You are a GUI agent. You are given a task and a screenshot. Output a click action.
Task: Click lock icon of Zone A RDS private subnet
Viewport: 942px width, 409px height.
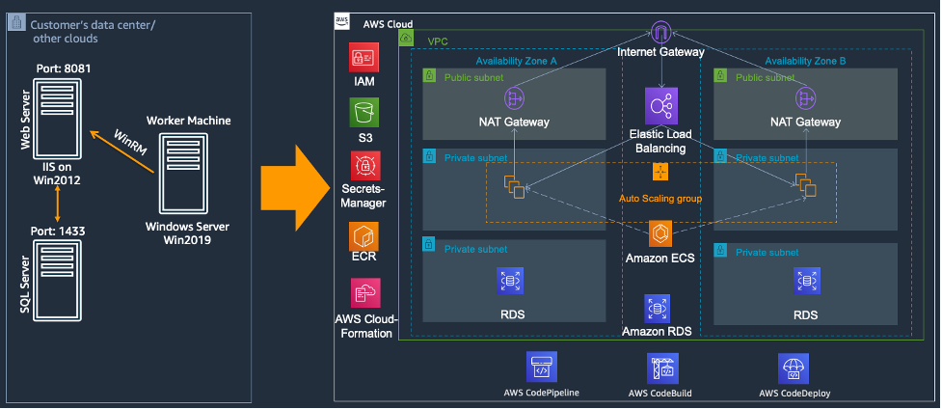point(429,245)
